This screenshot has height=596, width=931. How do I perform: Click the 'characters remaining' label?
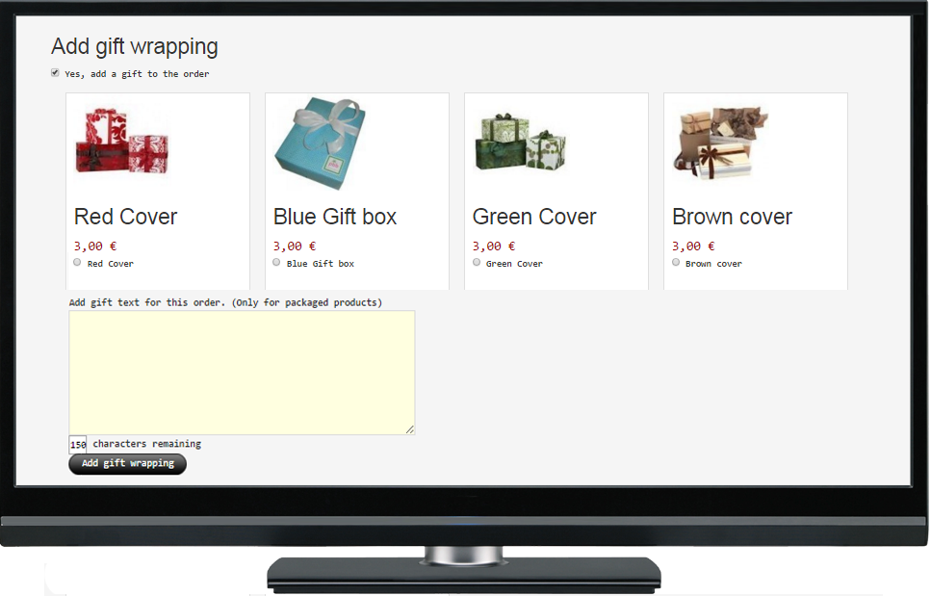tap(146, 444)
